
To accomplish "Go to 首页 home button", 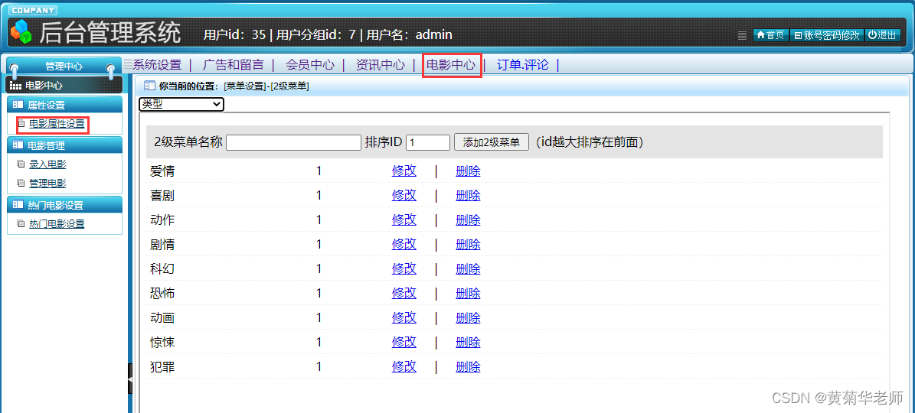I will (770, 35).
